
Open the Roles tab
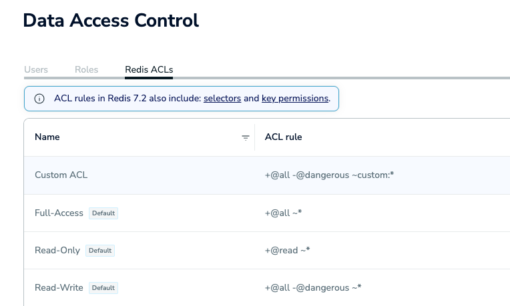click(x=86, y=69)
